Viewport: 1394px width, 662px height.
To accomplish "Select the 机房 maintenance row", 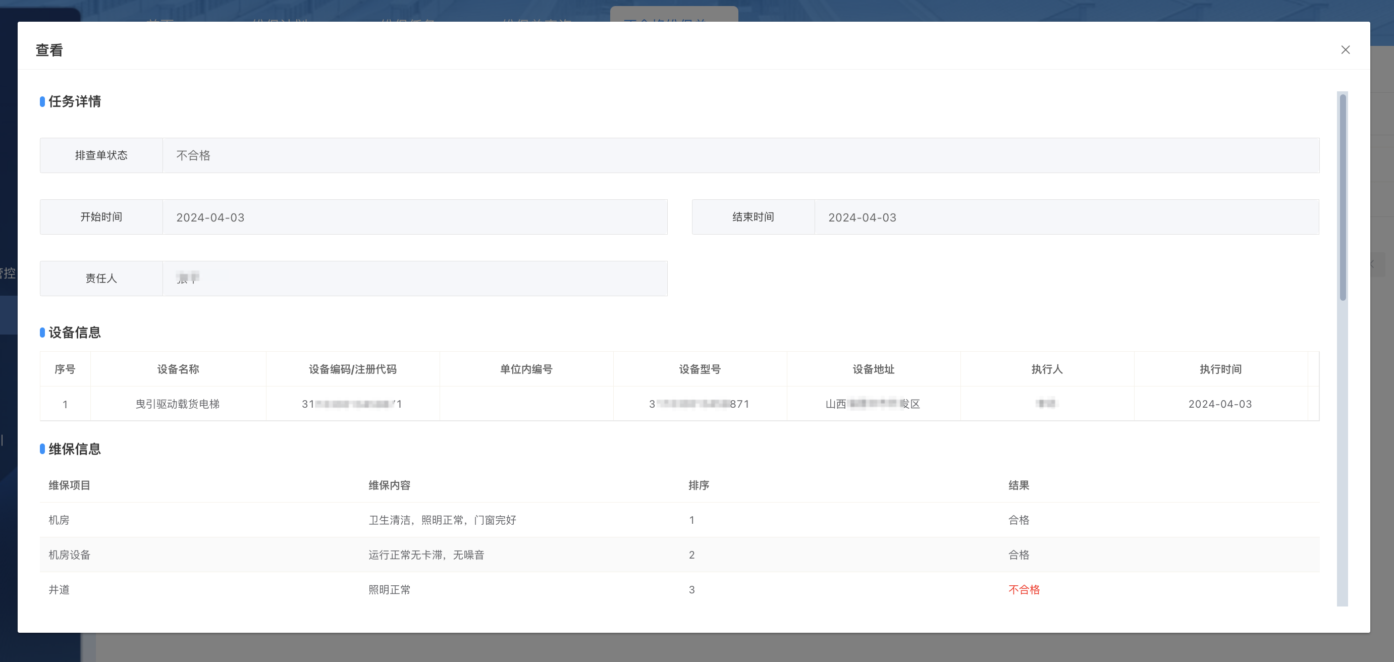I will pos(59,520).
